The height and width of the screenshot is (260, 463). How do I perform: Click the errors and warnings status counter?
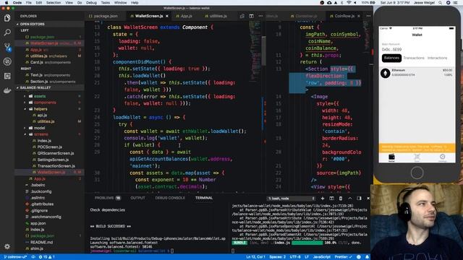point(47,257)
